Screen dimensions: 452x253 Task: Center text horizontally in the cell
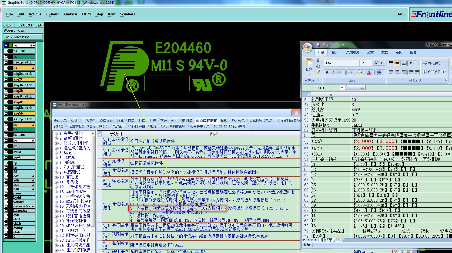tap(397, 72)
